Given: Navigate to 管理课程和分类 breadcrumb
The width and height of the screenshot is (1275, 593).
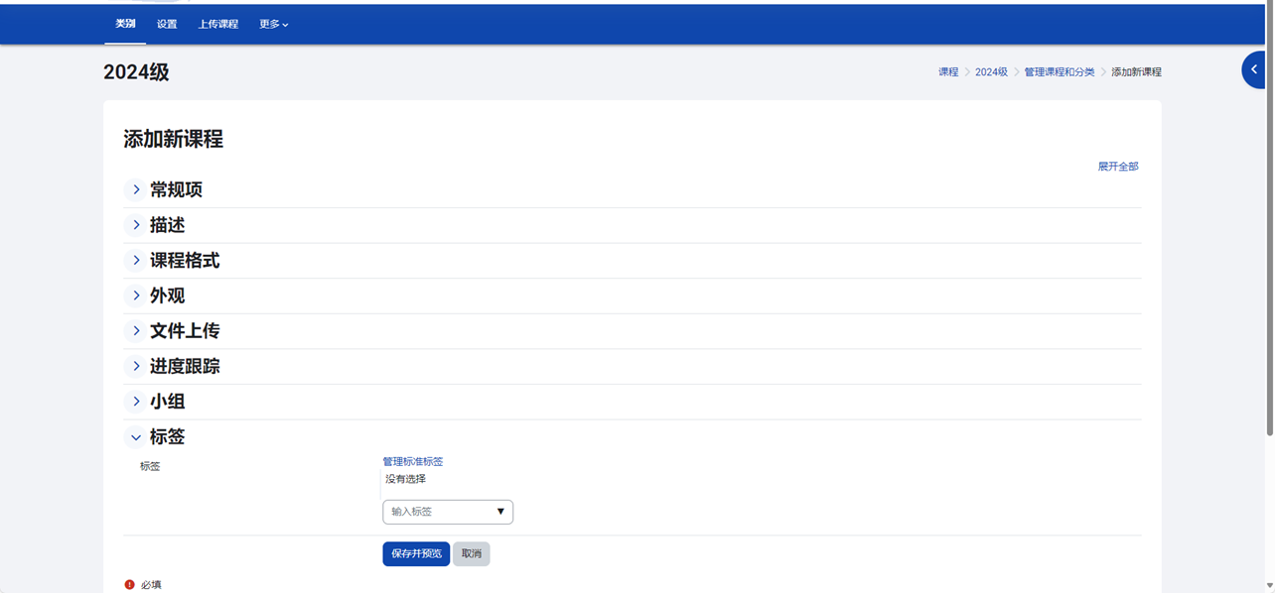Looking at the screenshot, I should click(1059, 72).
